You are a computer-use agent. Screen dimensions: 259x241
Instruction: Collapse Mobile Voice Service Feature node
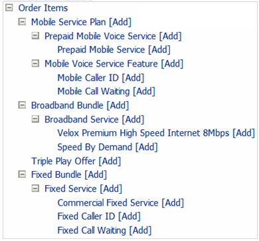pos(35,63)
